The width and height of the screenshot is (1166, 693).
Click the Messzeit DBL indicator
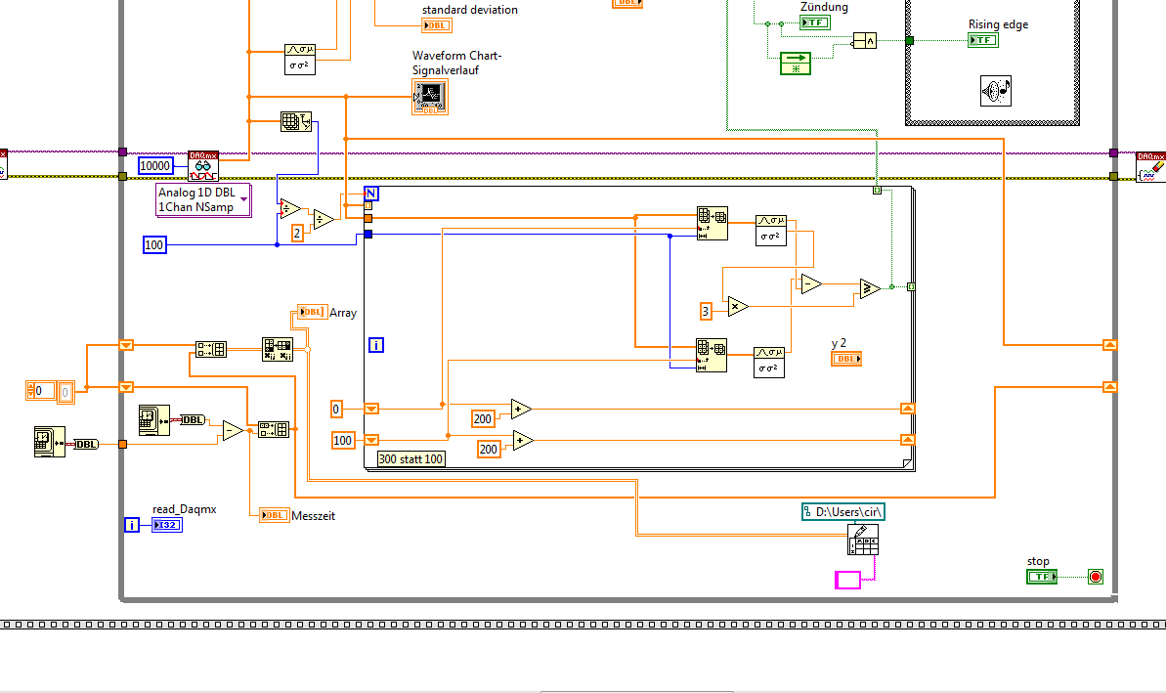pyautogui.click(x=274, y=514)
